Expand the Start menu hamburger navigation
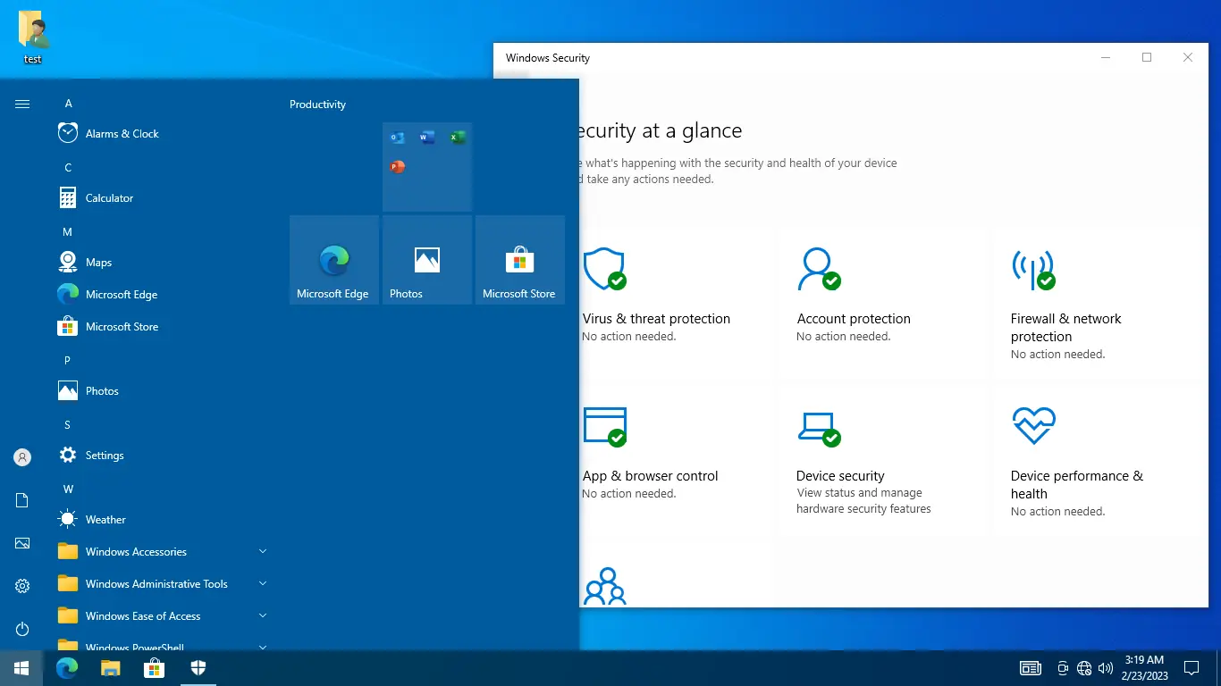 coord(22,105)
